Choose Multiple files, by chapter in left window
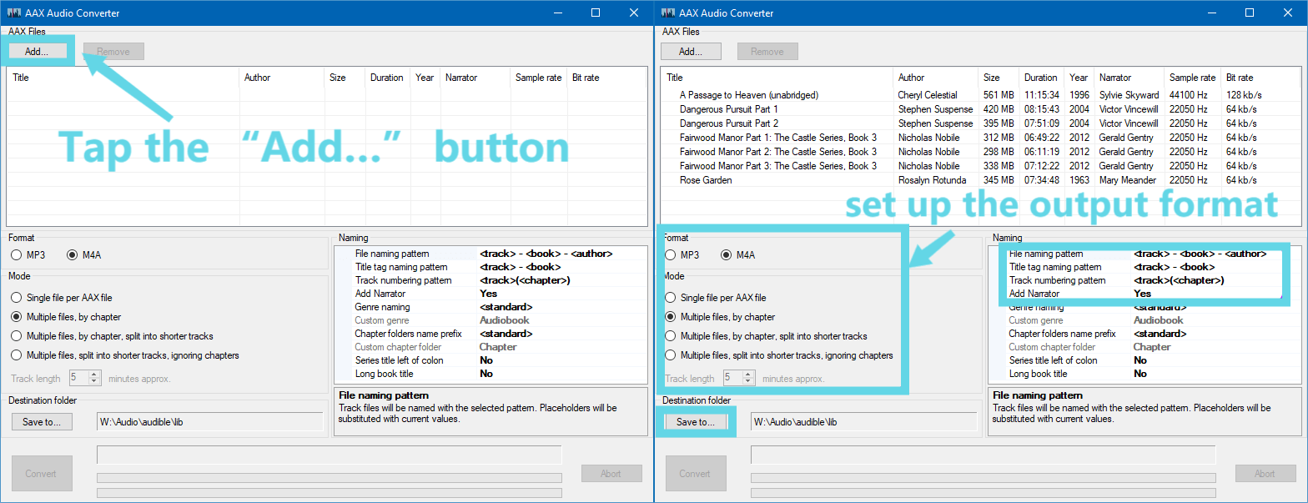1308x503 pixels. tap(66, 317)
